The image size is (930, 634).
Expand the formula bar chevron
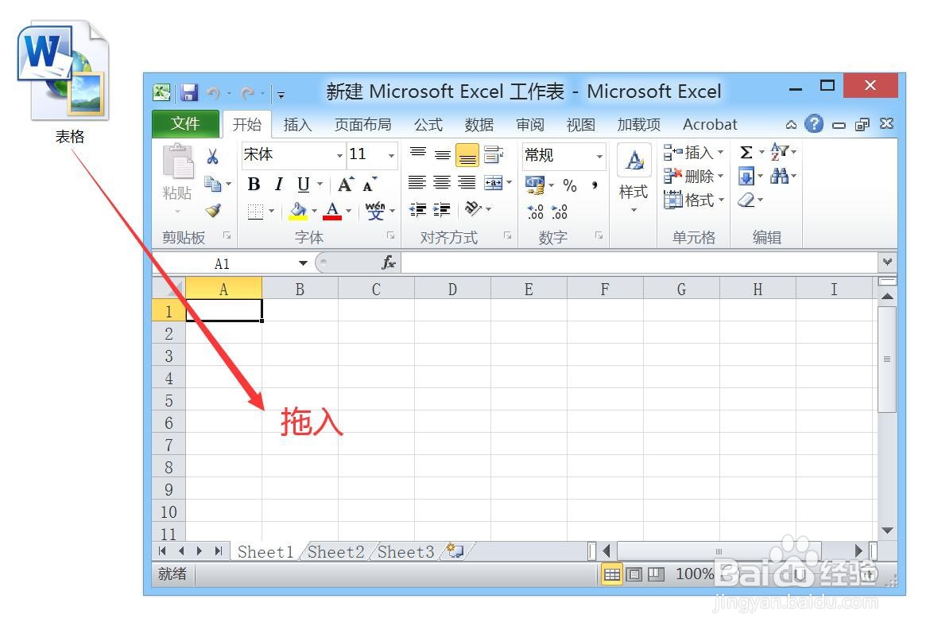click(x=887, y=262)
